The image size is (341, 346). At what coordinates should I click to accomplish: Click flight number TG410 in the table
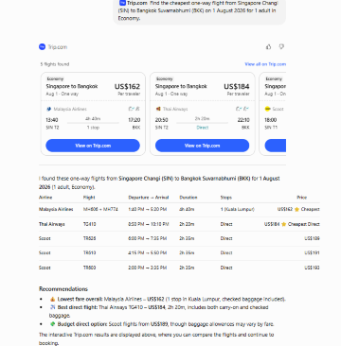[x=90, y=224]
